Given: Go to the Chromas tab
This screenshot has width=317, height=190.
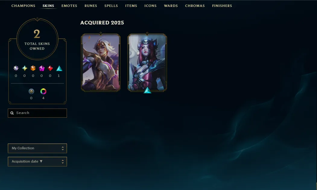Looking at the screenshot, I should 195,6.
